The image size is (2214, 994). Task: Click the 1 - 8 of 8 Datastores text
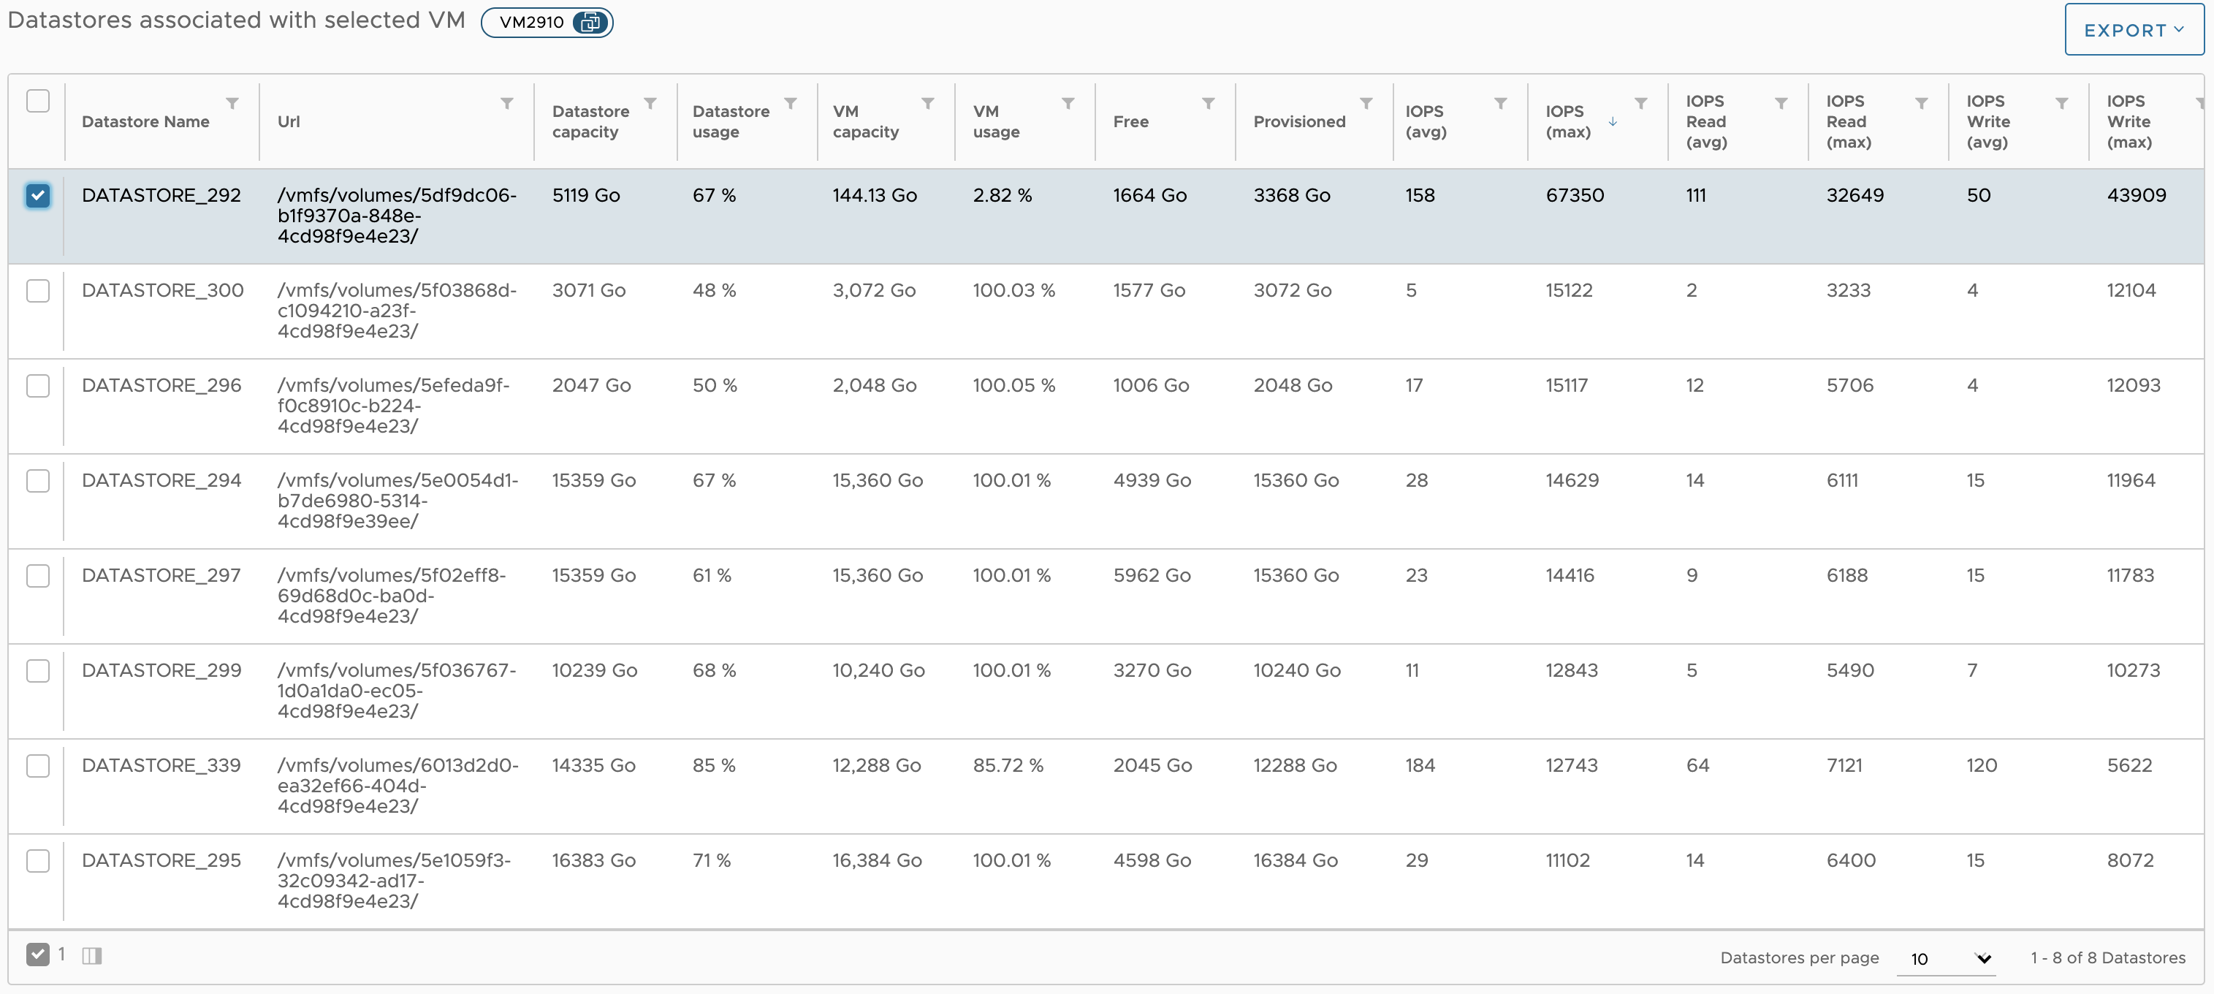click(2107, 958)
